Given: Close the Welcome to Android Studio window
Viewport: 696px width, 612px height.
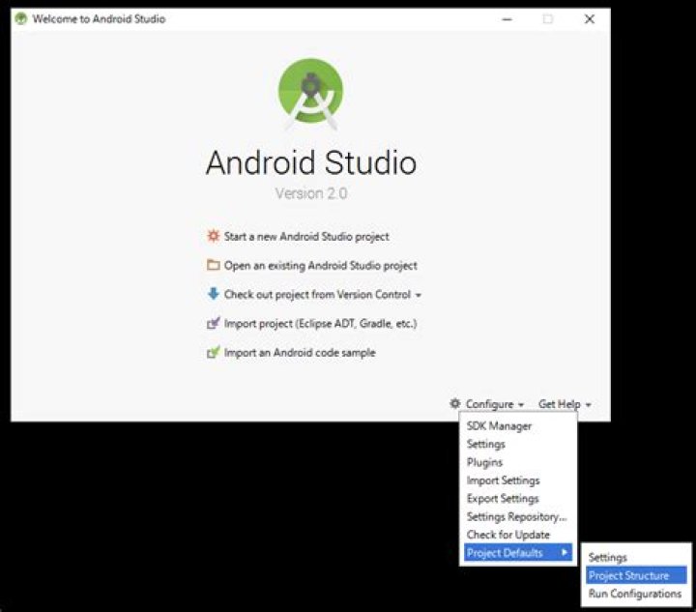Looking at the screenshot, I should (589, 18).
